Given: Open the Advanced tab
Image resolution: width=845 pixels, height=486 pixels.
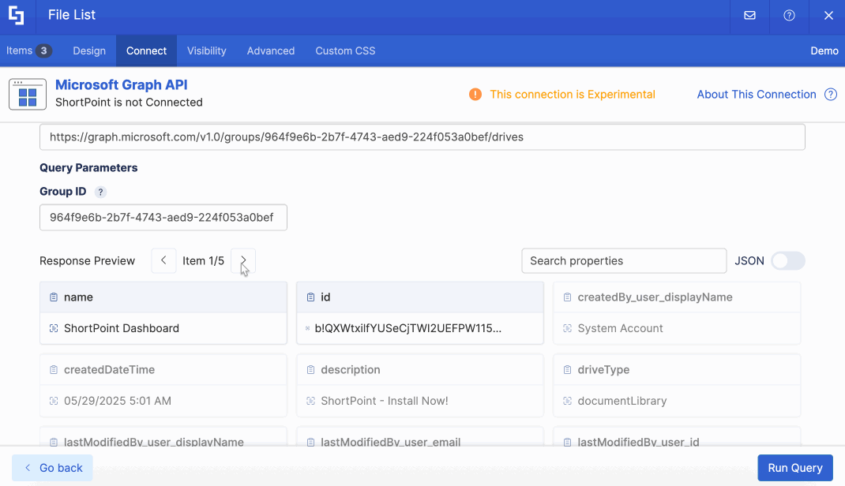Looking at the screenshot, I should [271, 50].
